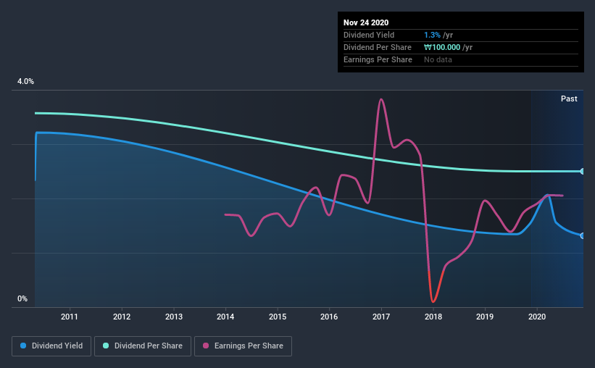Viewport: 595px width, 368px height.
Task: Click the teal Dividend Per Share legend dot
Action: [x=106, y=346]
